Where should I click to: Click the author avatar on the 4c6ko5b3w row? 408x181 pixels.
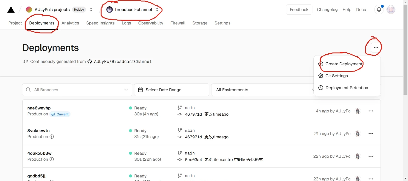[x=358, y=156]
